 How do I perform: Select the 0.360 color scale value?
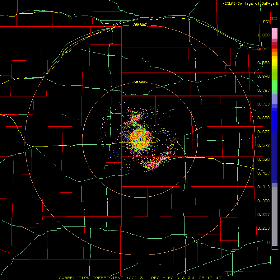(264, 201)
